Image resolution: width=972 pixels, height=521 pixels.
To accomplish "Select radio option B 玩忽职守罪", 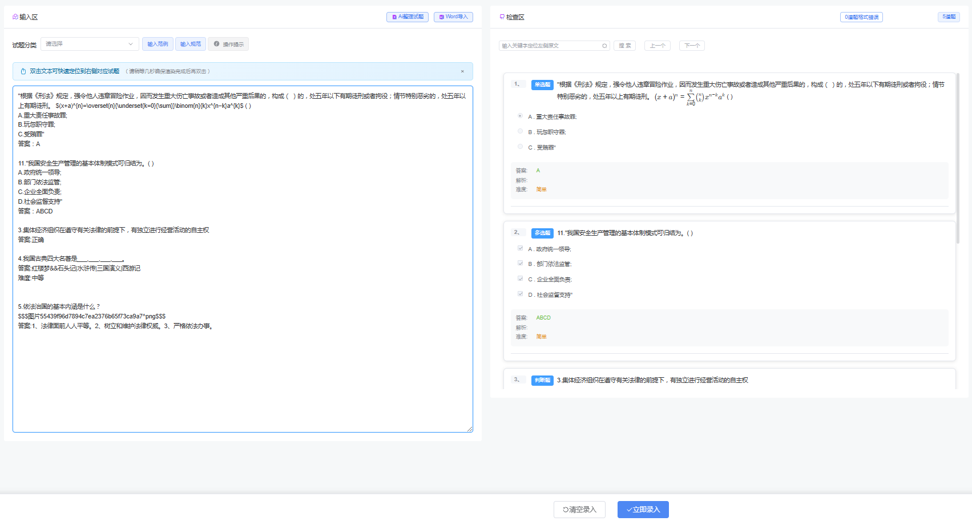I will tap(520, 131).
